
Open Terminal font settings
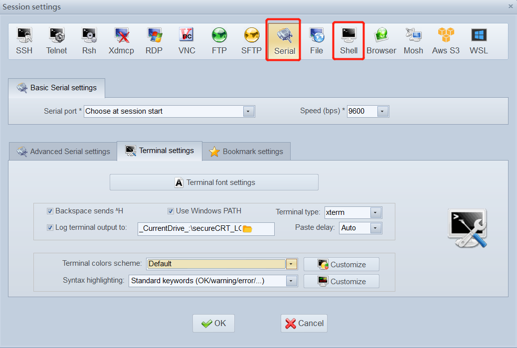[x=214, y=182]
